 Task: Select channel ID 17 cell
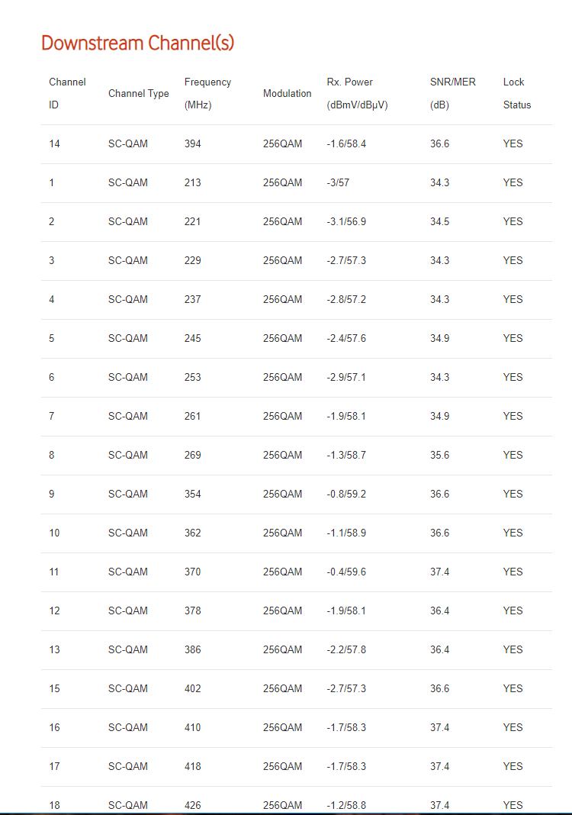click(x=55, y=767)
